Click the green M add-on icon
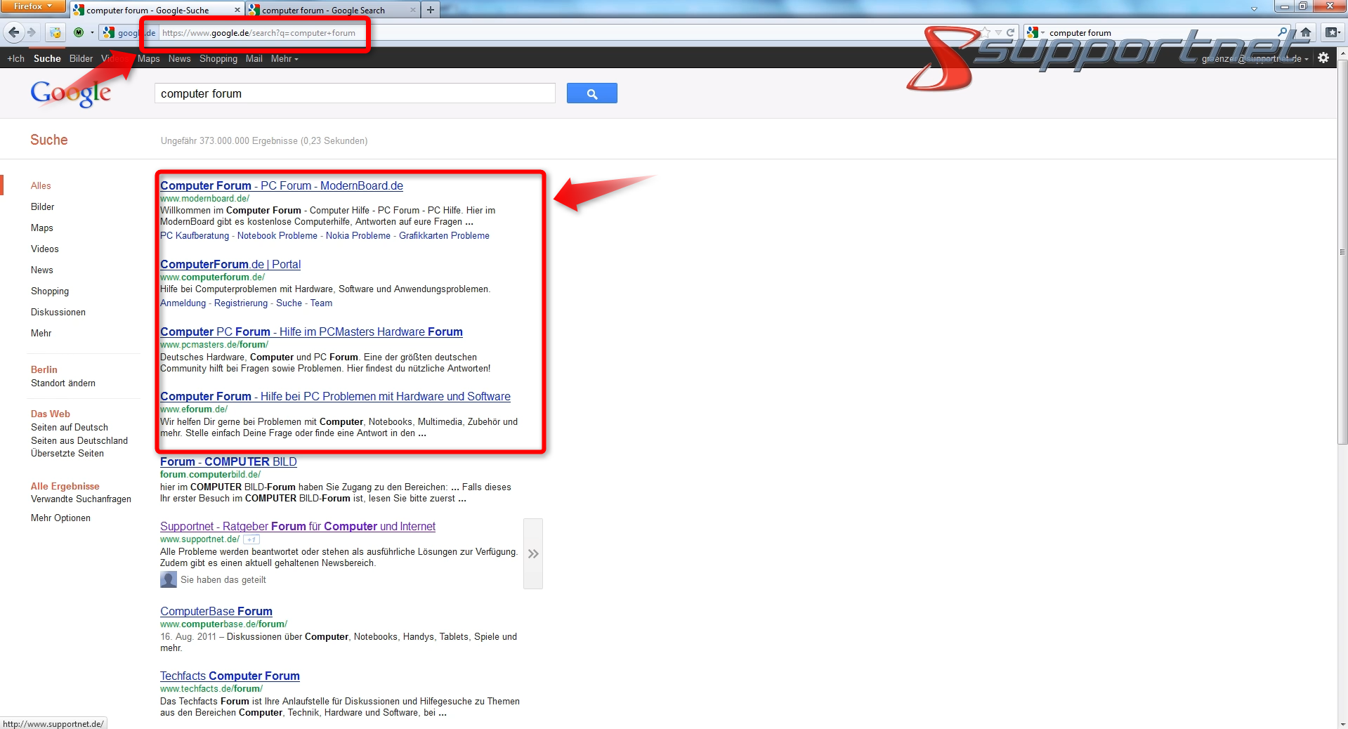The width and height of the screenshot is (1348, 729). (77, 32)
